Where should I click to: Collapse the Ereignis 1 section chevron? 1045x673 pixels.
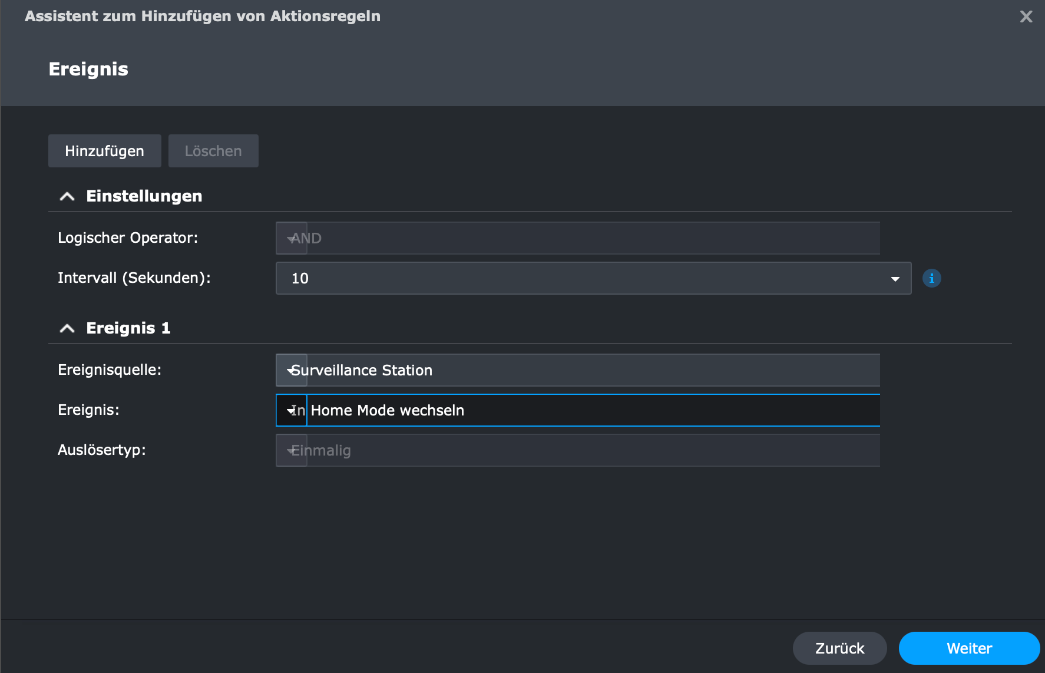pyautogui.click(x=67, y=328)
